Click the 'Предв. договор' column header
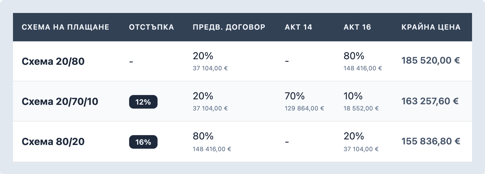Image resolution: width=485 pixels, height=174 pixels. click(x=229, y=27)
